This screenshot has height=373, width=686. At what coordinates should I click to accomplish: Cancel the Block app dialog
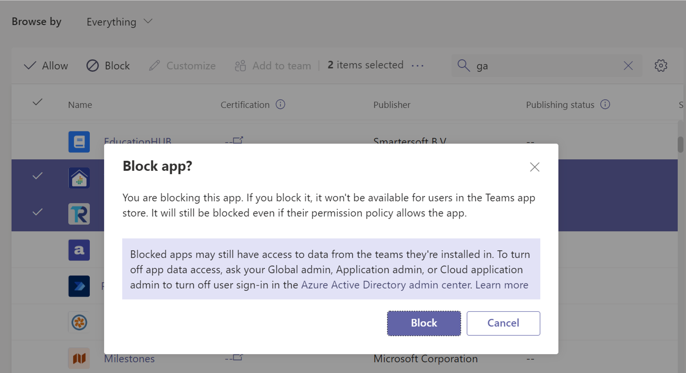pyautogui.click(x=503, y=323)
